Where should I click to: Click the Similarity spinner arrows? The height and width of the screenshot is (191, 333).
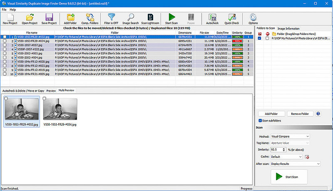tap(284, 150)
